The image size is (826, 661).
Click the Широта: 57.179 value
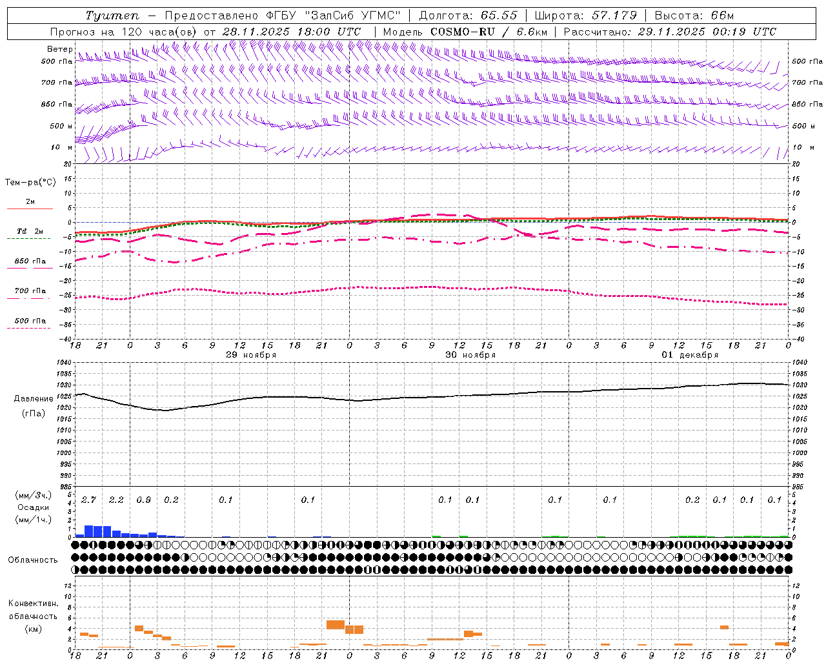tap(586, 15)
